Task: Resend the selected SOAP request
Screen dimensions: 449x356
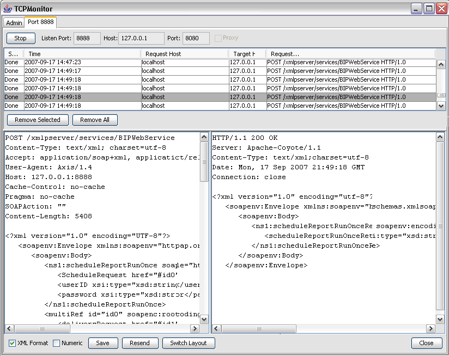Action: point(139,343)
